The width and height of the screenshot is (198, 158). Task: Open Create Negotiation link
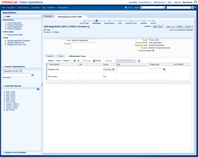pyautogui.click(x=14, y=23)
